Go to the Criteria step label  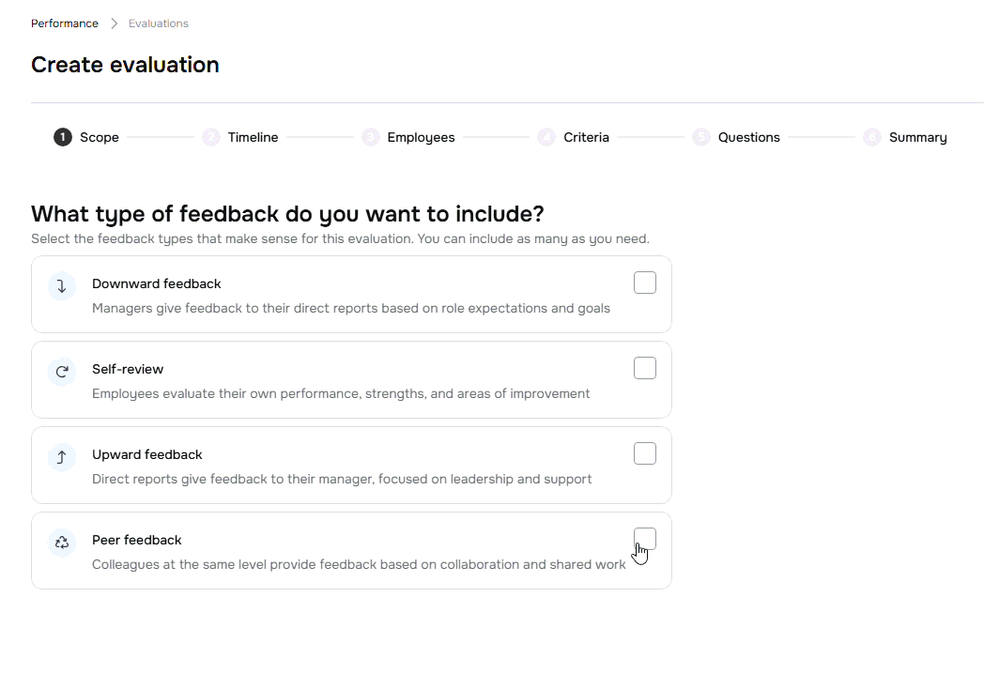click(586, 137)
